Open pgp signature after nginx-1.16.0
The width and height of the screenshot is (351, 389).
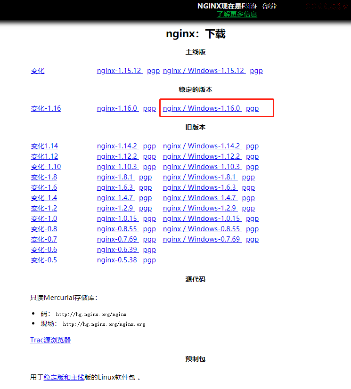(x=149, y=108)
